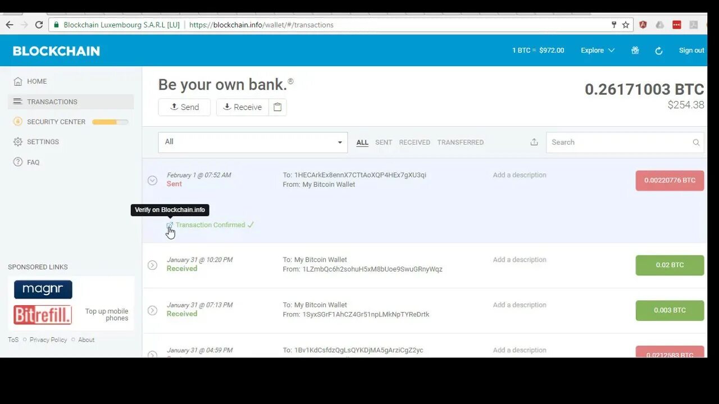
Task: Click the transaction Search field
Action: click(x=625, y=143)
